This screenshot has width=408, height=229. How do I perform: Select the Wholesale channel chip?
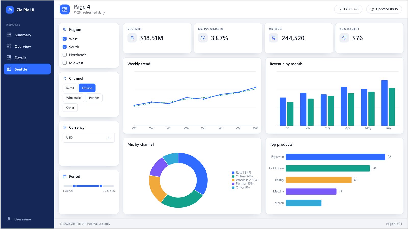tap(73, 98)
